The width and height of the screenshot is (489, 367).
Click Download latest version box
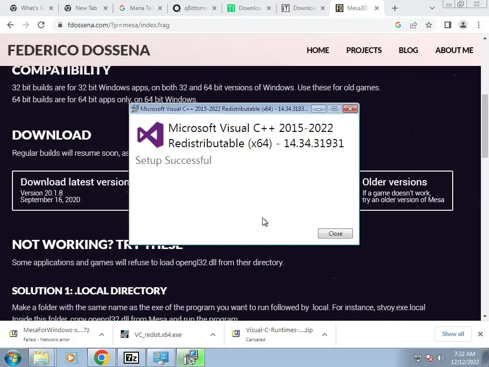pyautogui.click(x=71, y=191)
